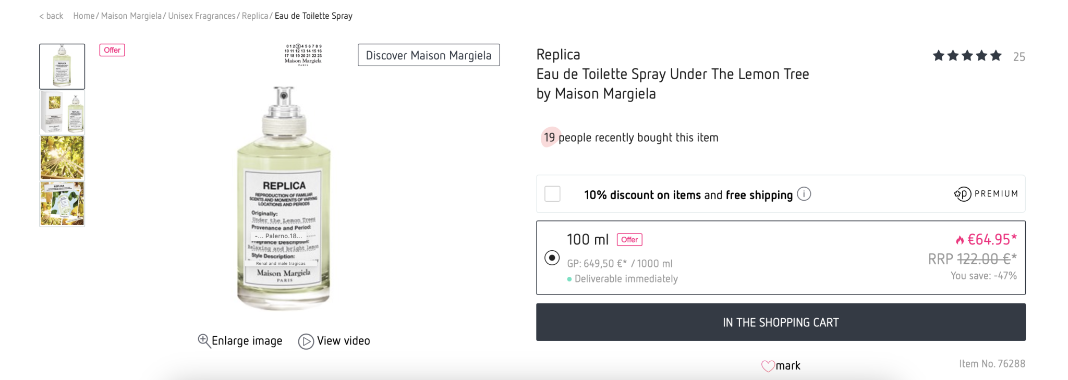Show the box and bottle thumbnail

click(x=62, y=113)
